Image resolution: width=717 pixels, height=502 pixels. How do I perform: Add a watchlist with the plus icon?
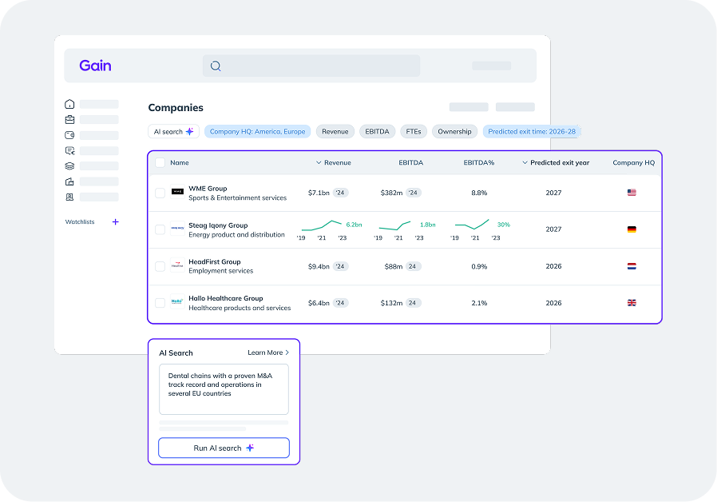115,222
